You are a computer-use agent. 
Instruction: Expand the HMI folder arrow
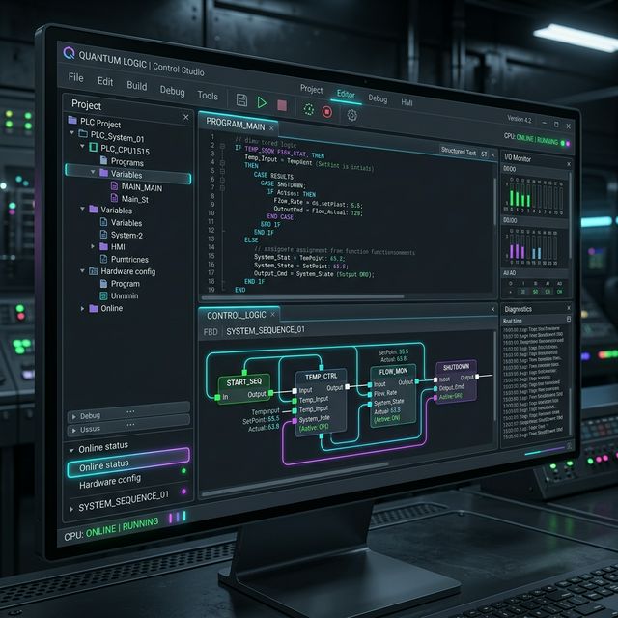point(93,246)
